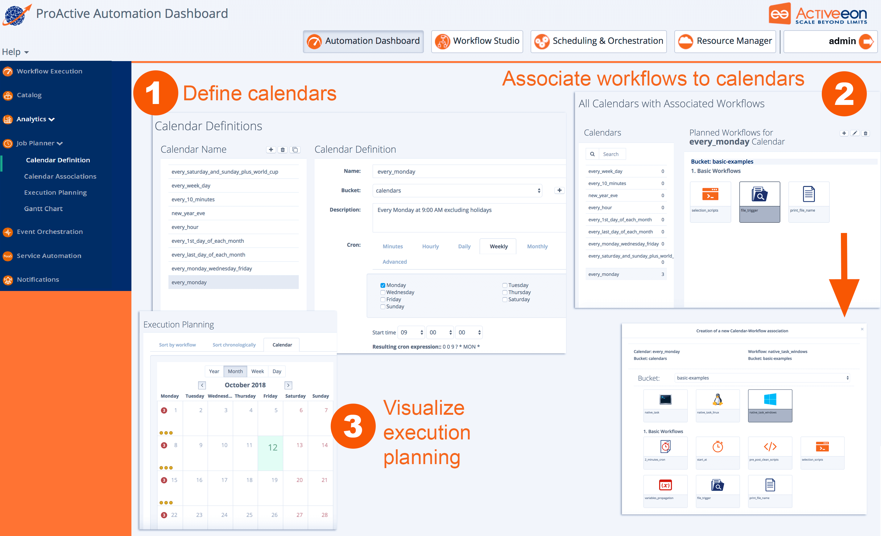
Task: Go to previous month in calendar
Action: click(x=202, y=385)
